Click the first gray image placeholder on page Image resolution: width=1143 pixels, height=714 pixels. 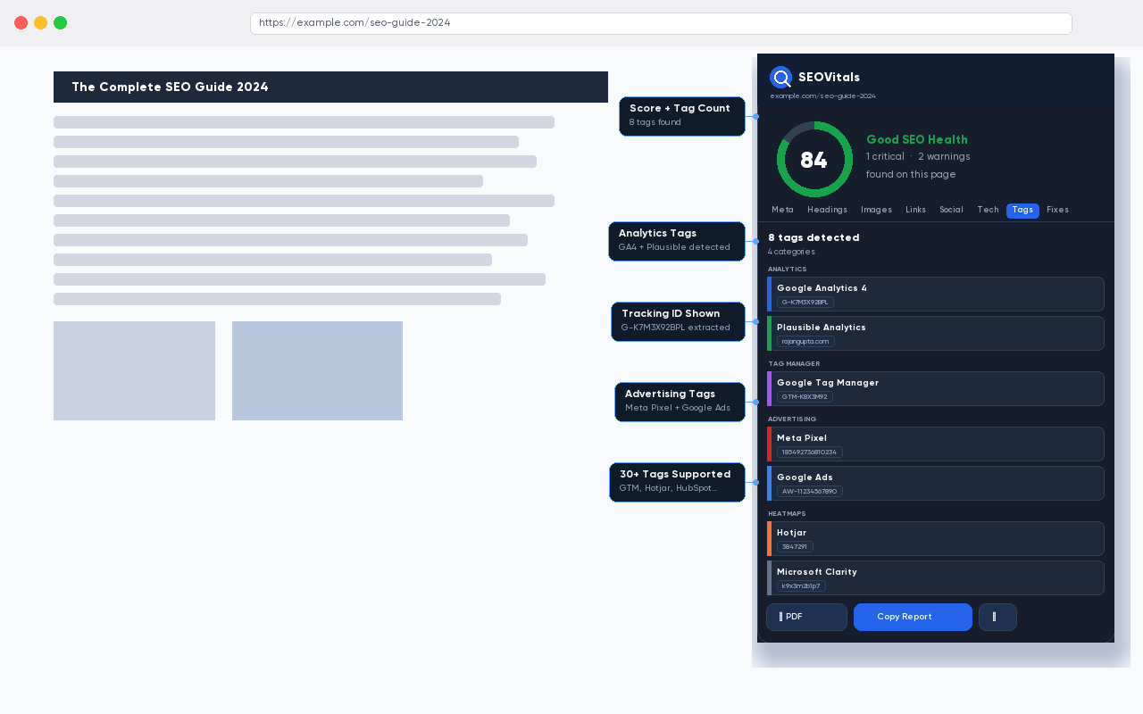[x=134, y=370]
